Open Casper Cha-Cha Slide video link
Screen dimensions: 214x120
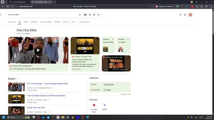36,107
